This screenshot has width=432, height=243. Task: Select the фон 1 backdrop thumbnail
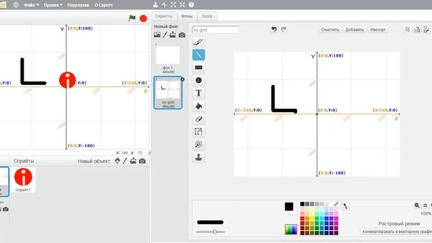point(168,58)
